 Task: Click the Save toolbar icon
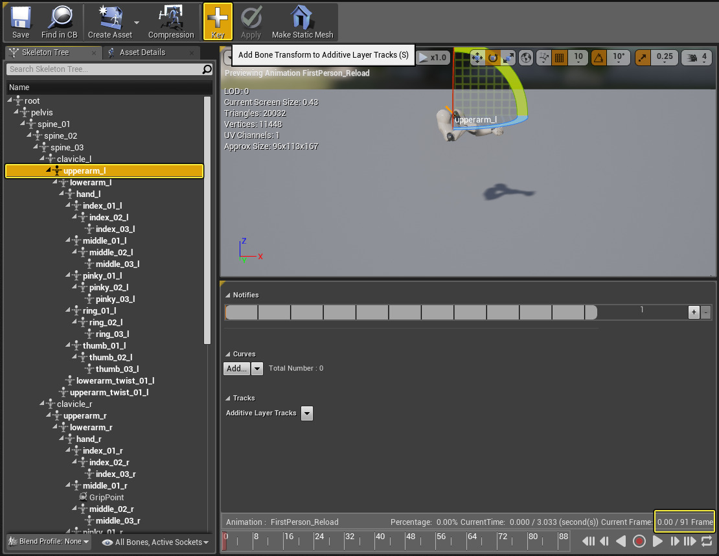(x=21, y=22)
